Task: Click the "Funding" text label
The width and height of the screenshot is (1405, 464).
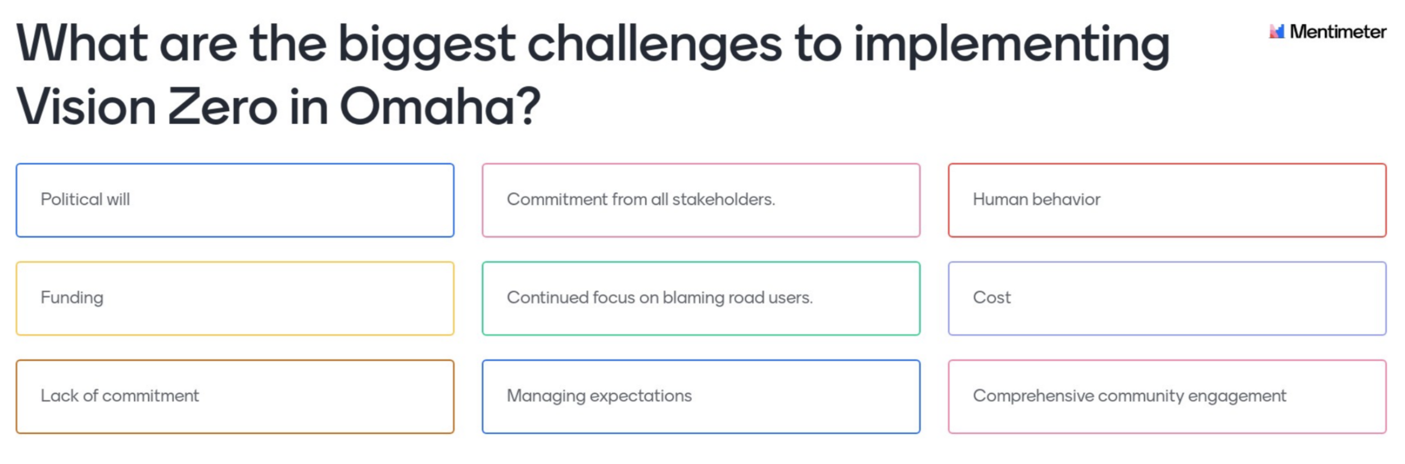Action: click(72, 298)
